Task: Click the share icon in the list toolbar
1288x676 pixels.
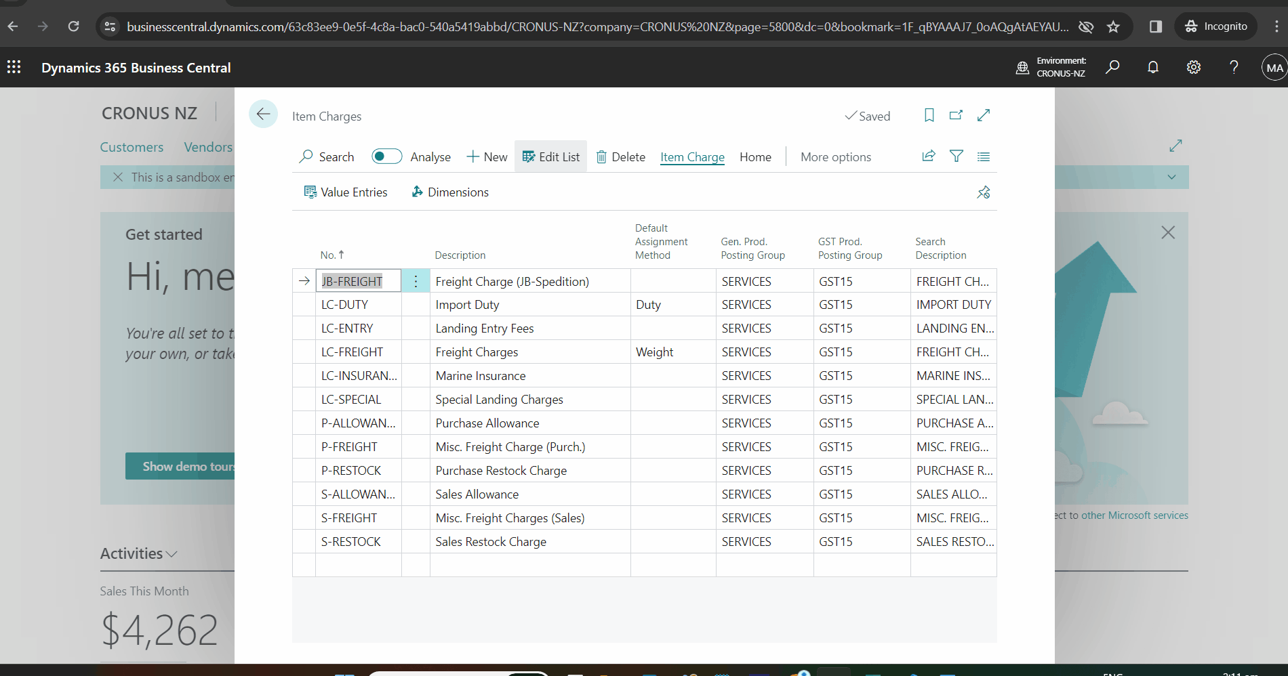Action: point(929,156)
